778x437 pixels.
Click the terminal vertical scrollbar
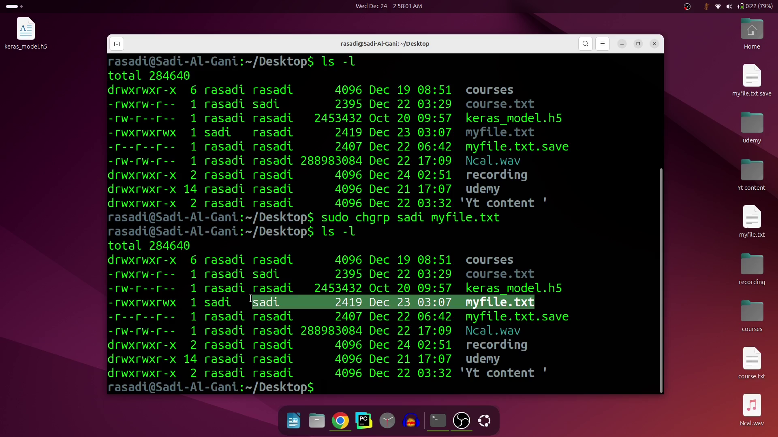661,280
